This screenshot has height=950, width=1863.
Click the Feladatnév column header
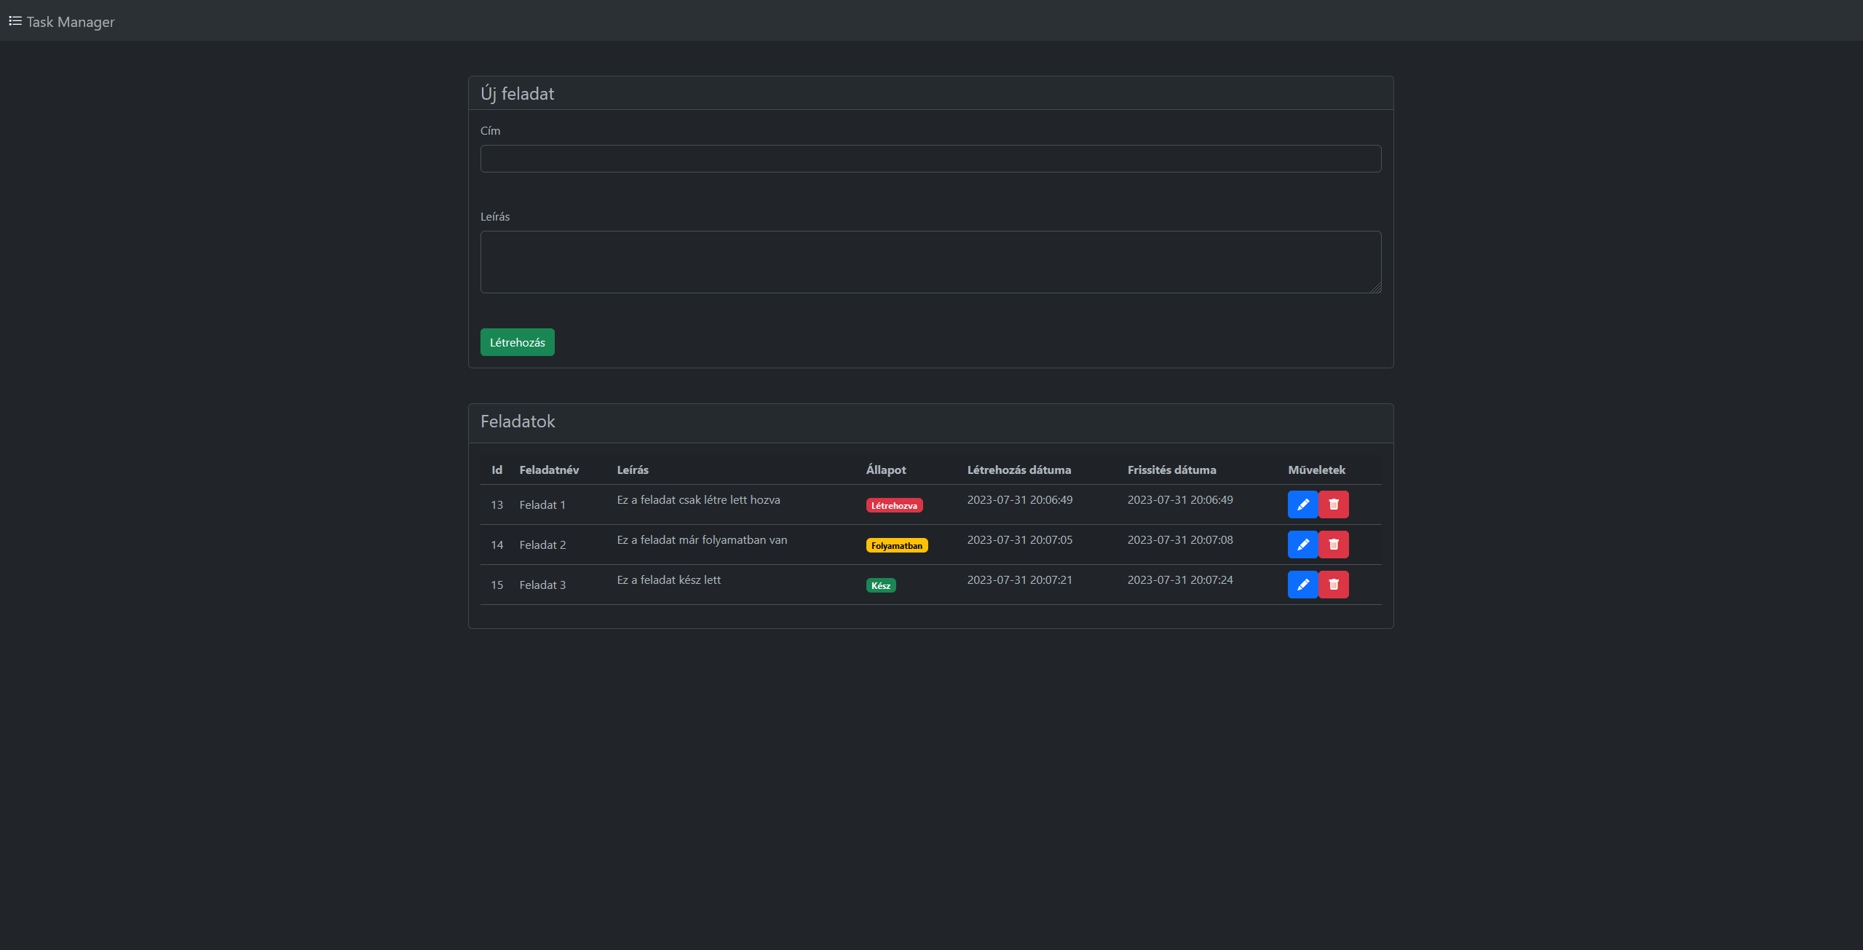[549, 470]
